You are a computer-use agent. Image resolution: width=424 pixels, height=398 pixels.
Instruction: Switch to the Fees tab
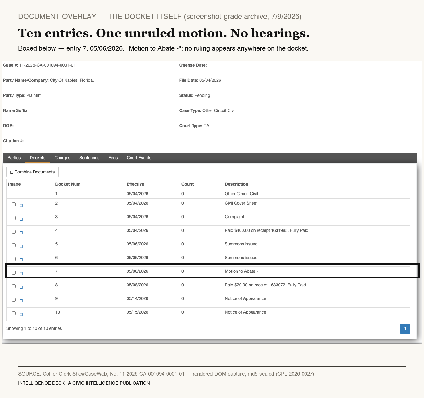click(113, 158)
